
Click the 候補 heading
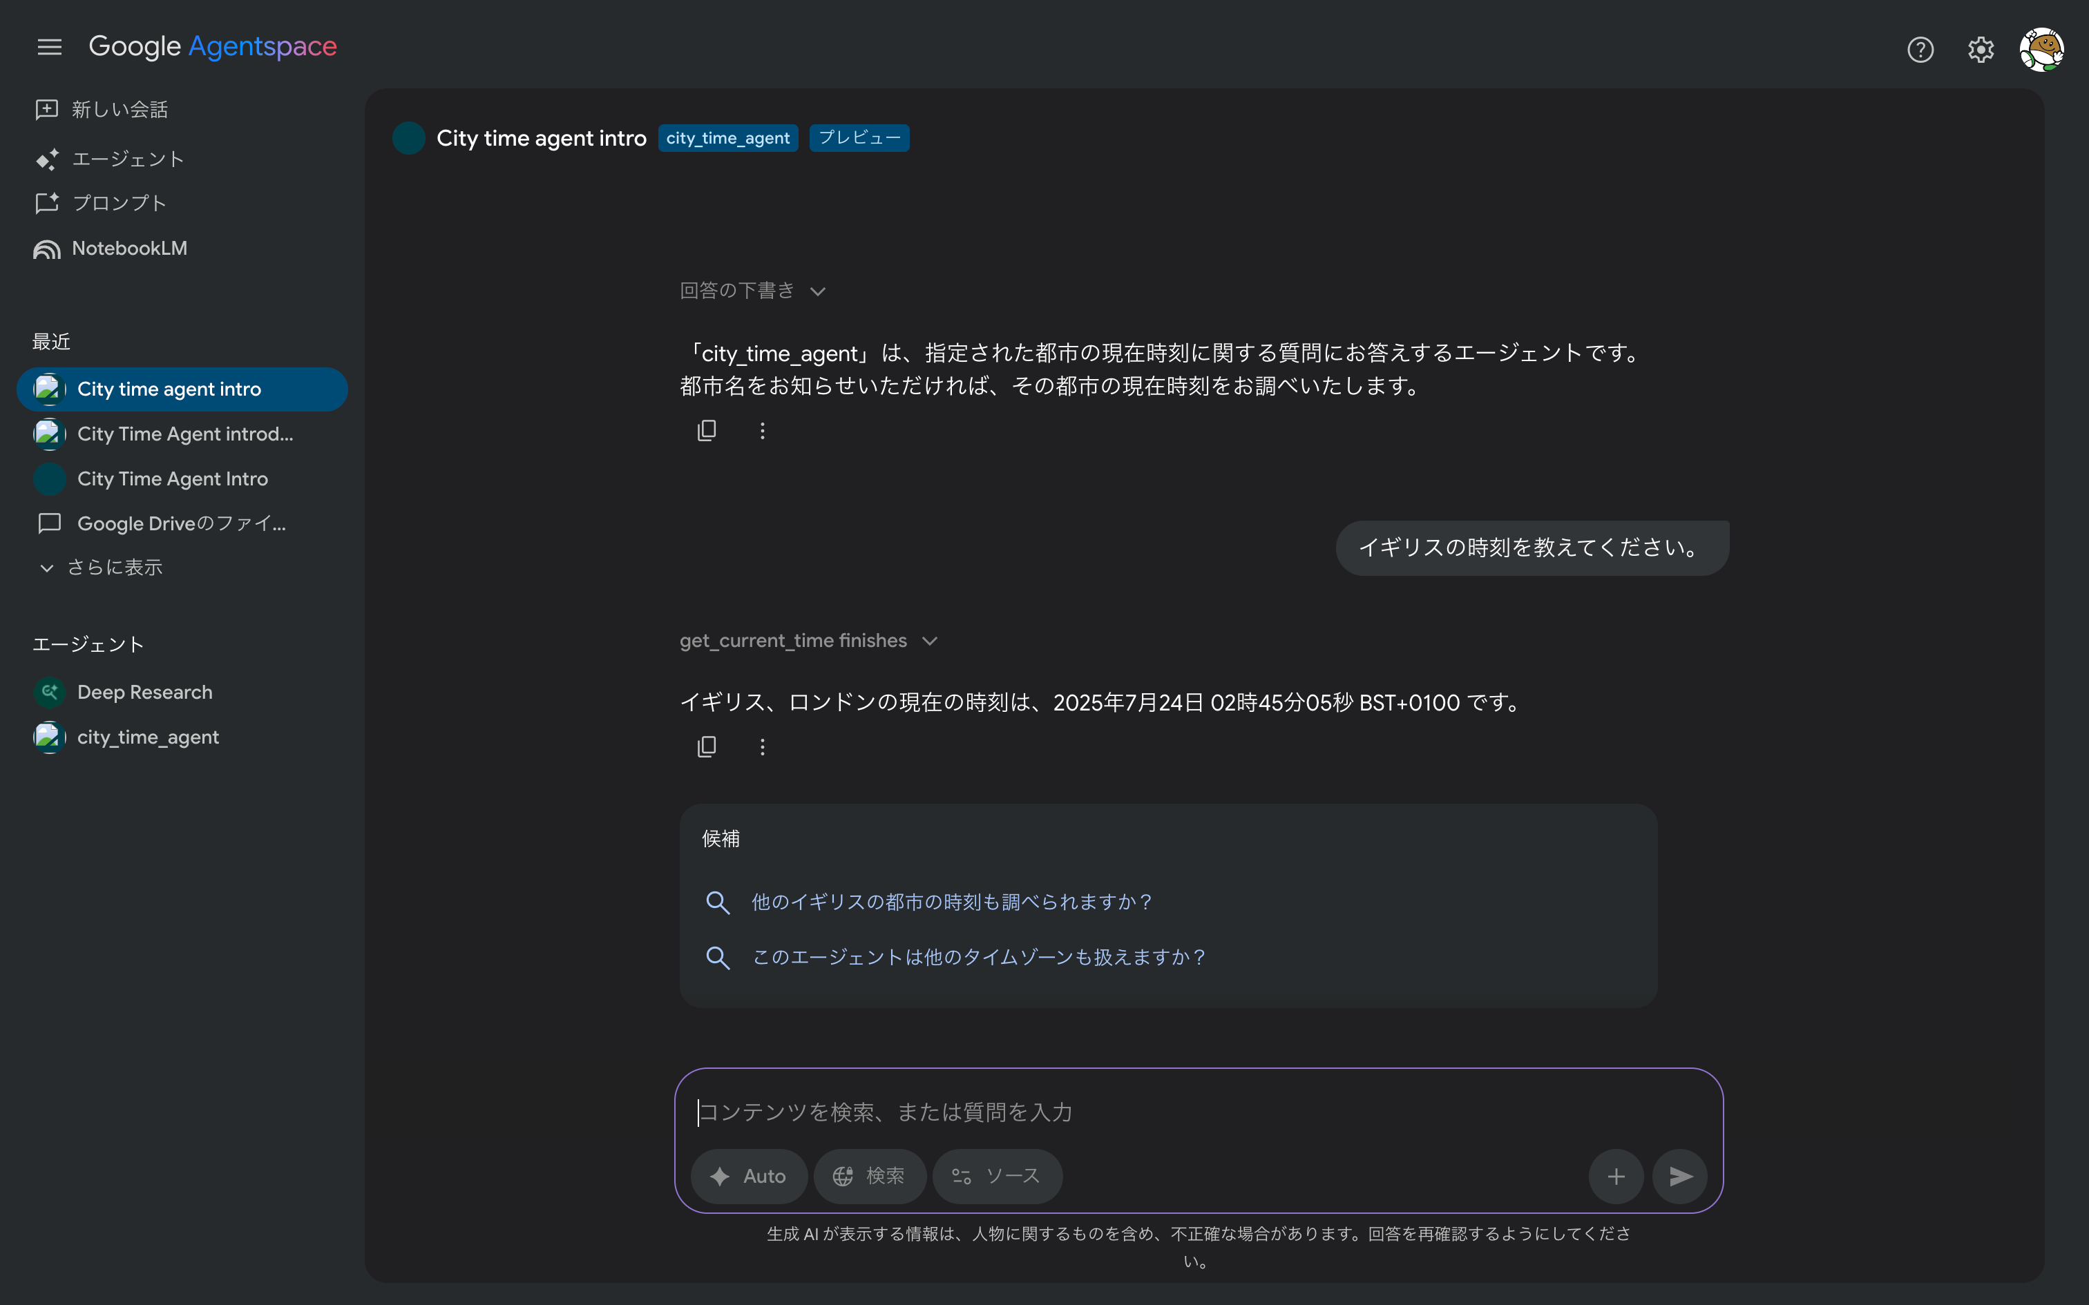[x=721, y=839]
